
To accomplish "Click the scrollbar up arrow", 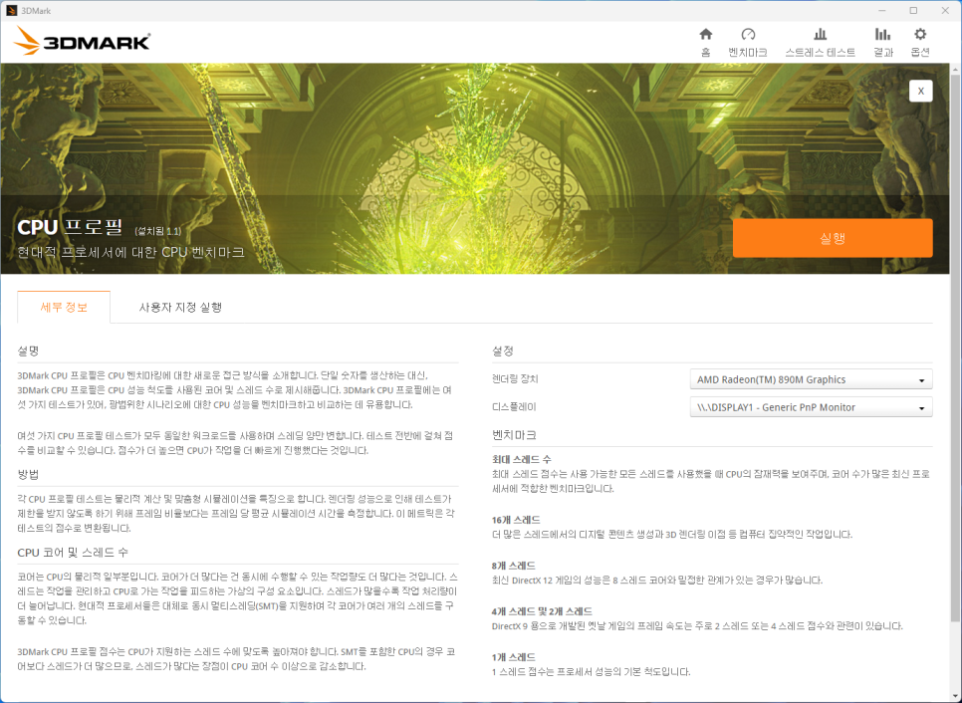I will [955, 71].
